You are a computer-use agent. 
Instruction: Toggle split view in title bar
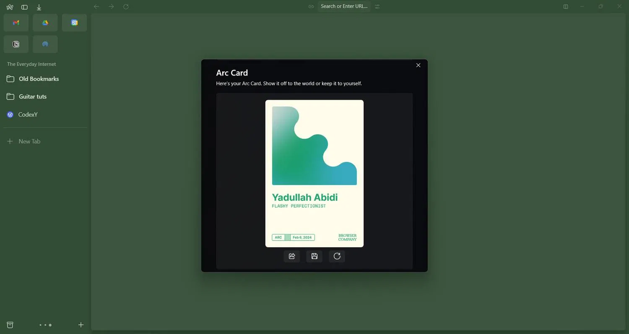566,7
